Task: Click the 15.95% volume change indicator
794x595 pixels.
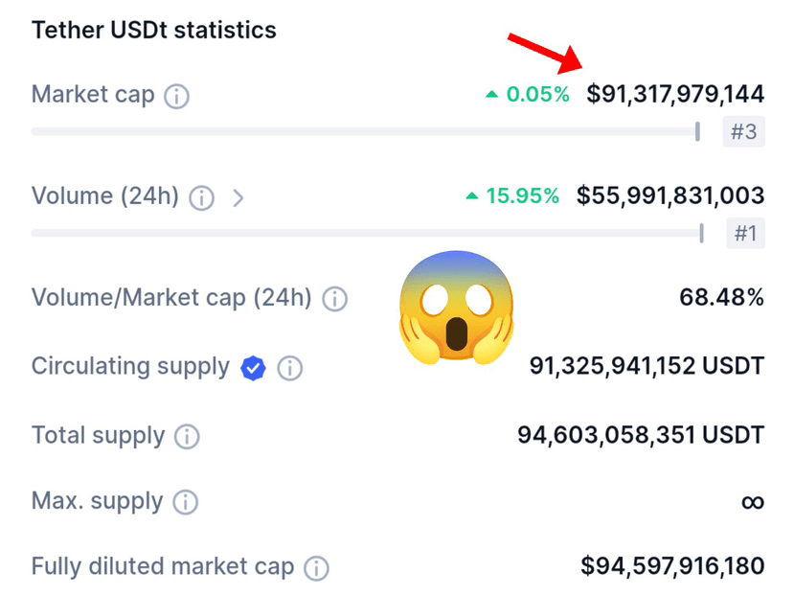Action: [x=512, y=196]
